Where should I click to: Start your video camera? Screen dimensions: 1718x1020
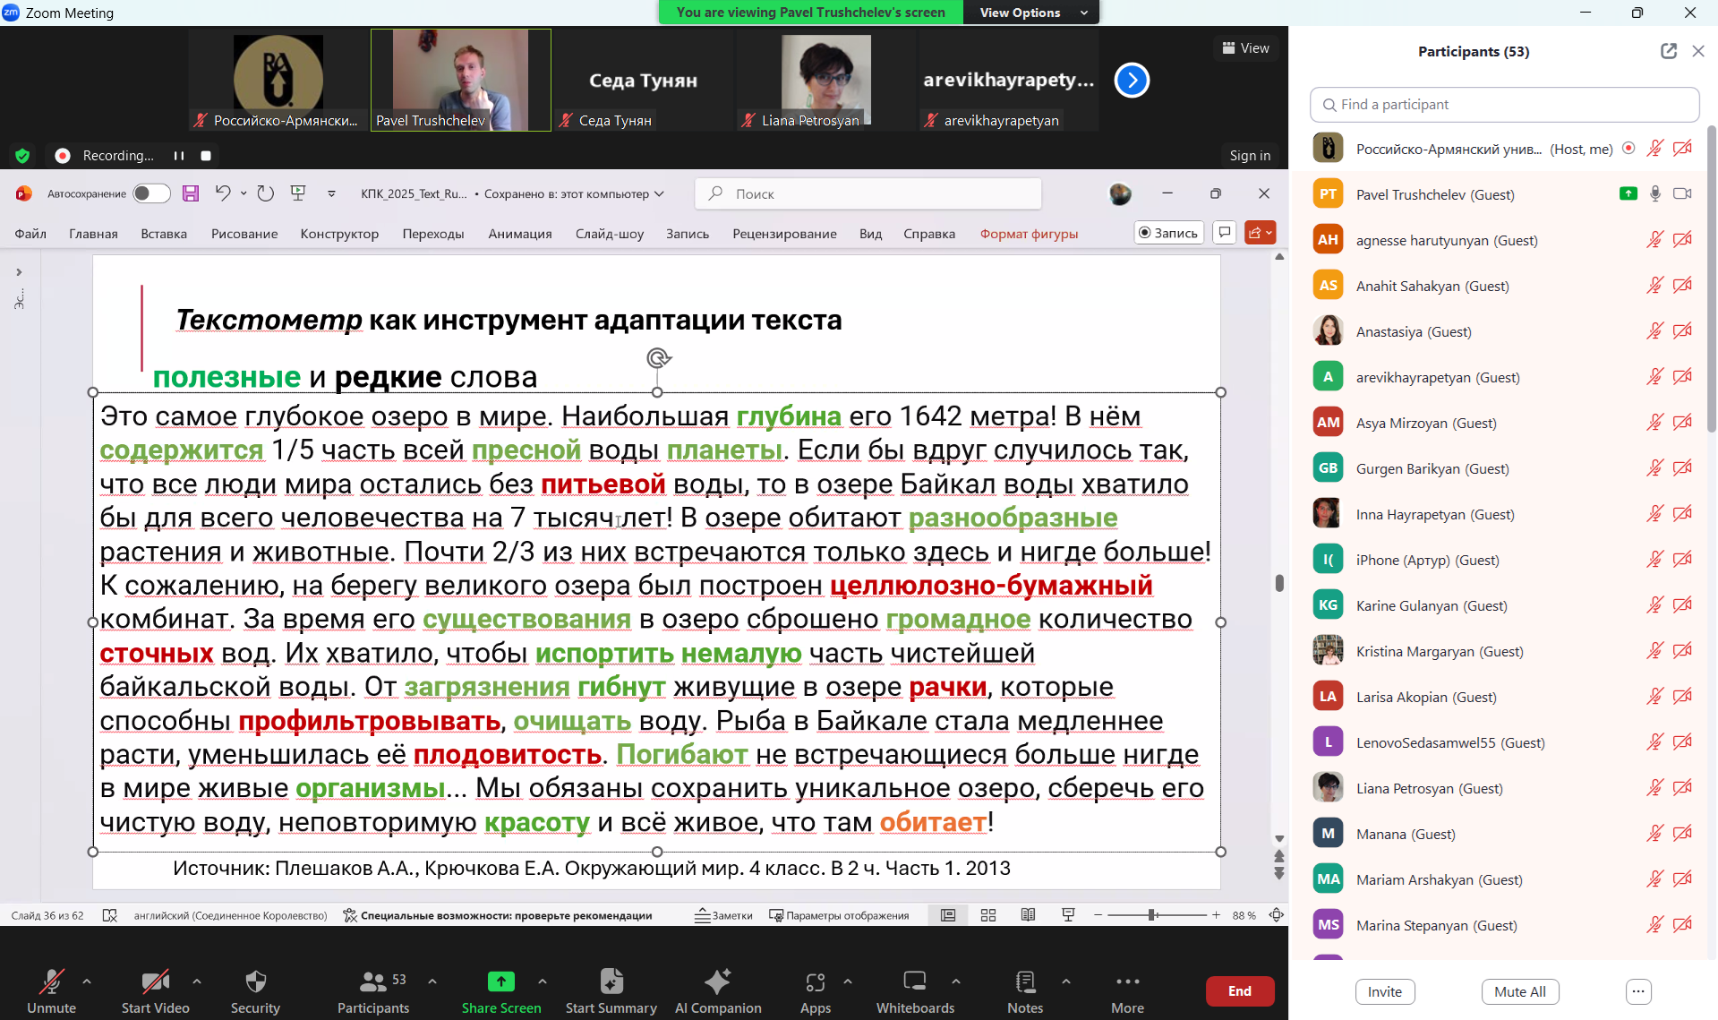[x=155, y=990]
